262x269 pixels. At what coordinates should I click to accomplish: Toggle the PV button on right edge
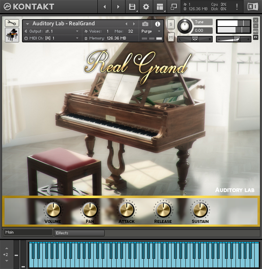coord(255,37)
